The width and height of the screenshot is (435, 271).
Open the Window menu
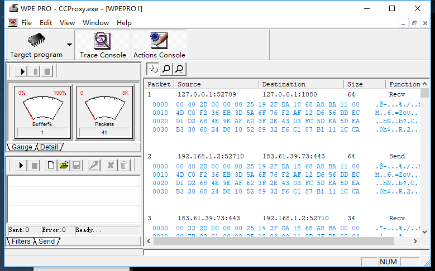coord(95,23)
